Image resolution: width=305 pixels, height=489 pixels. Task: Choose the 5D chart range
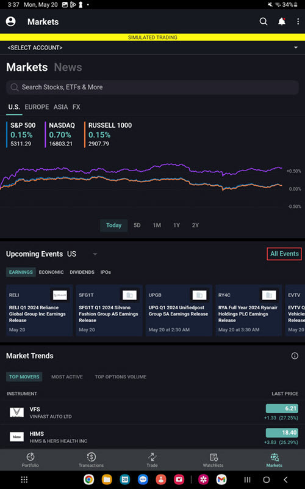[137, 225]
